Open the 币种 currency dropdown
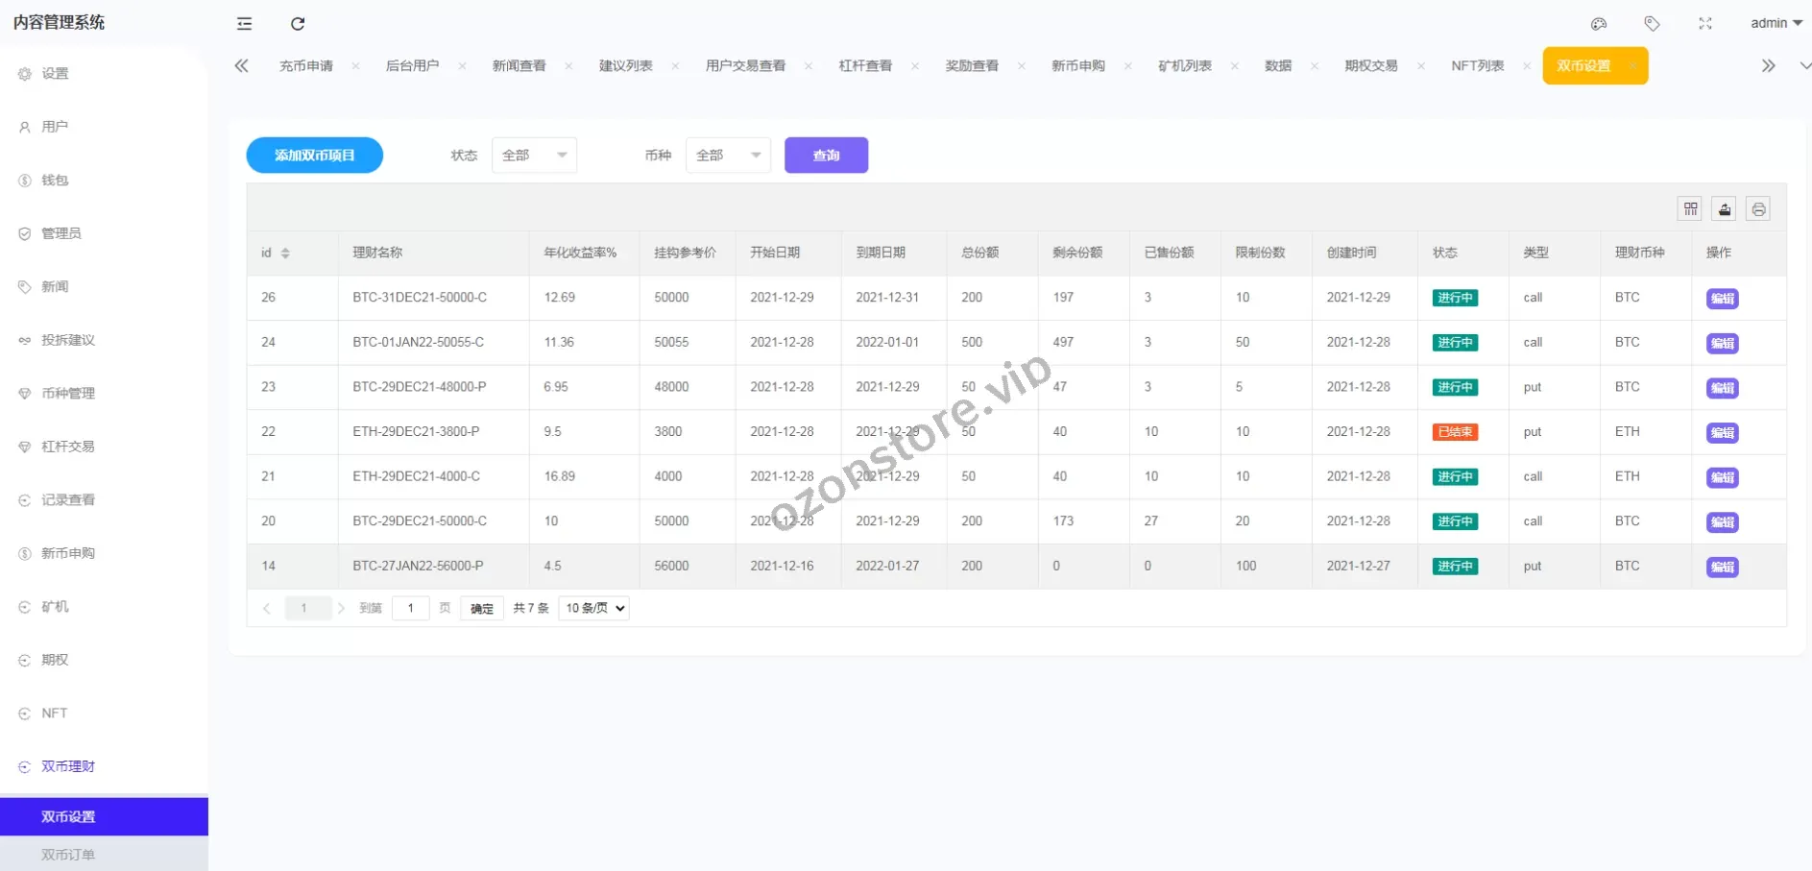1812x871 pixels. pos(728,156)
